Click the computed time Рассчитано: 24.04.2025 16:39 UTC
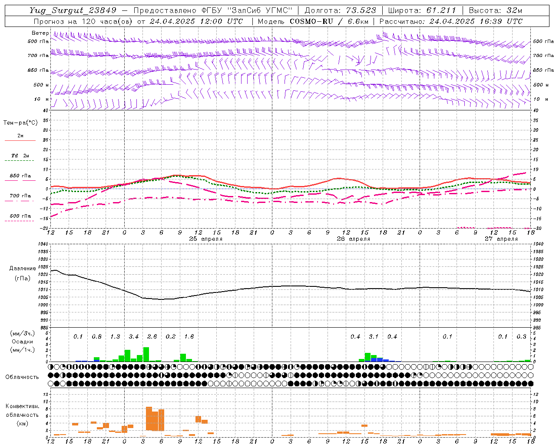Screen dimensions: 556x445 coord(451,21)
